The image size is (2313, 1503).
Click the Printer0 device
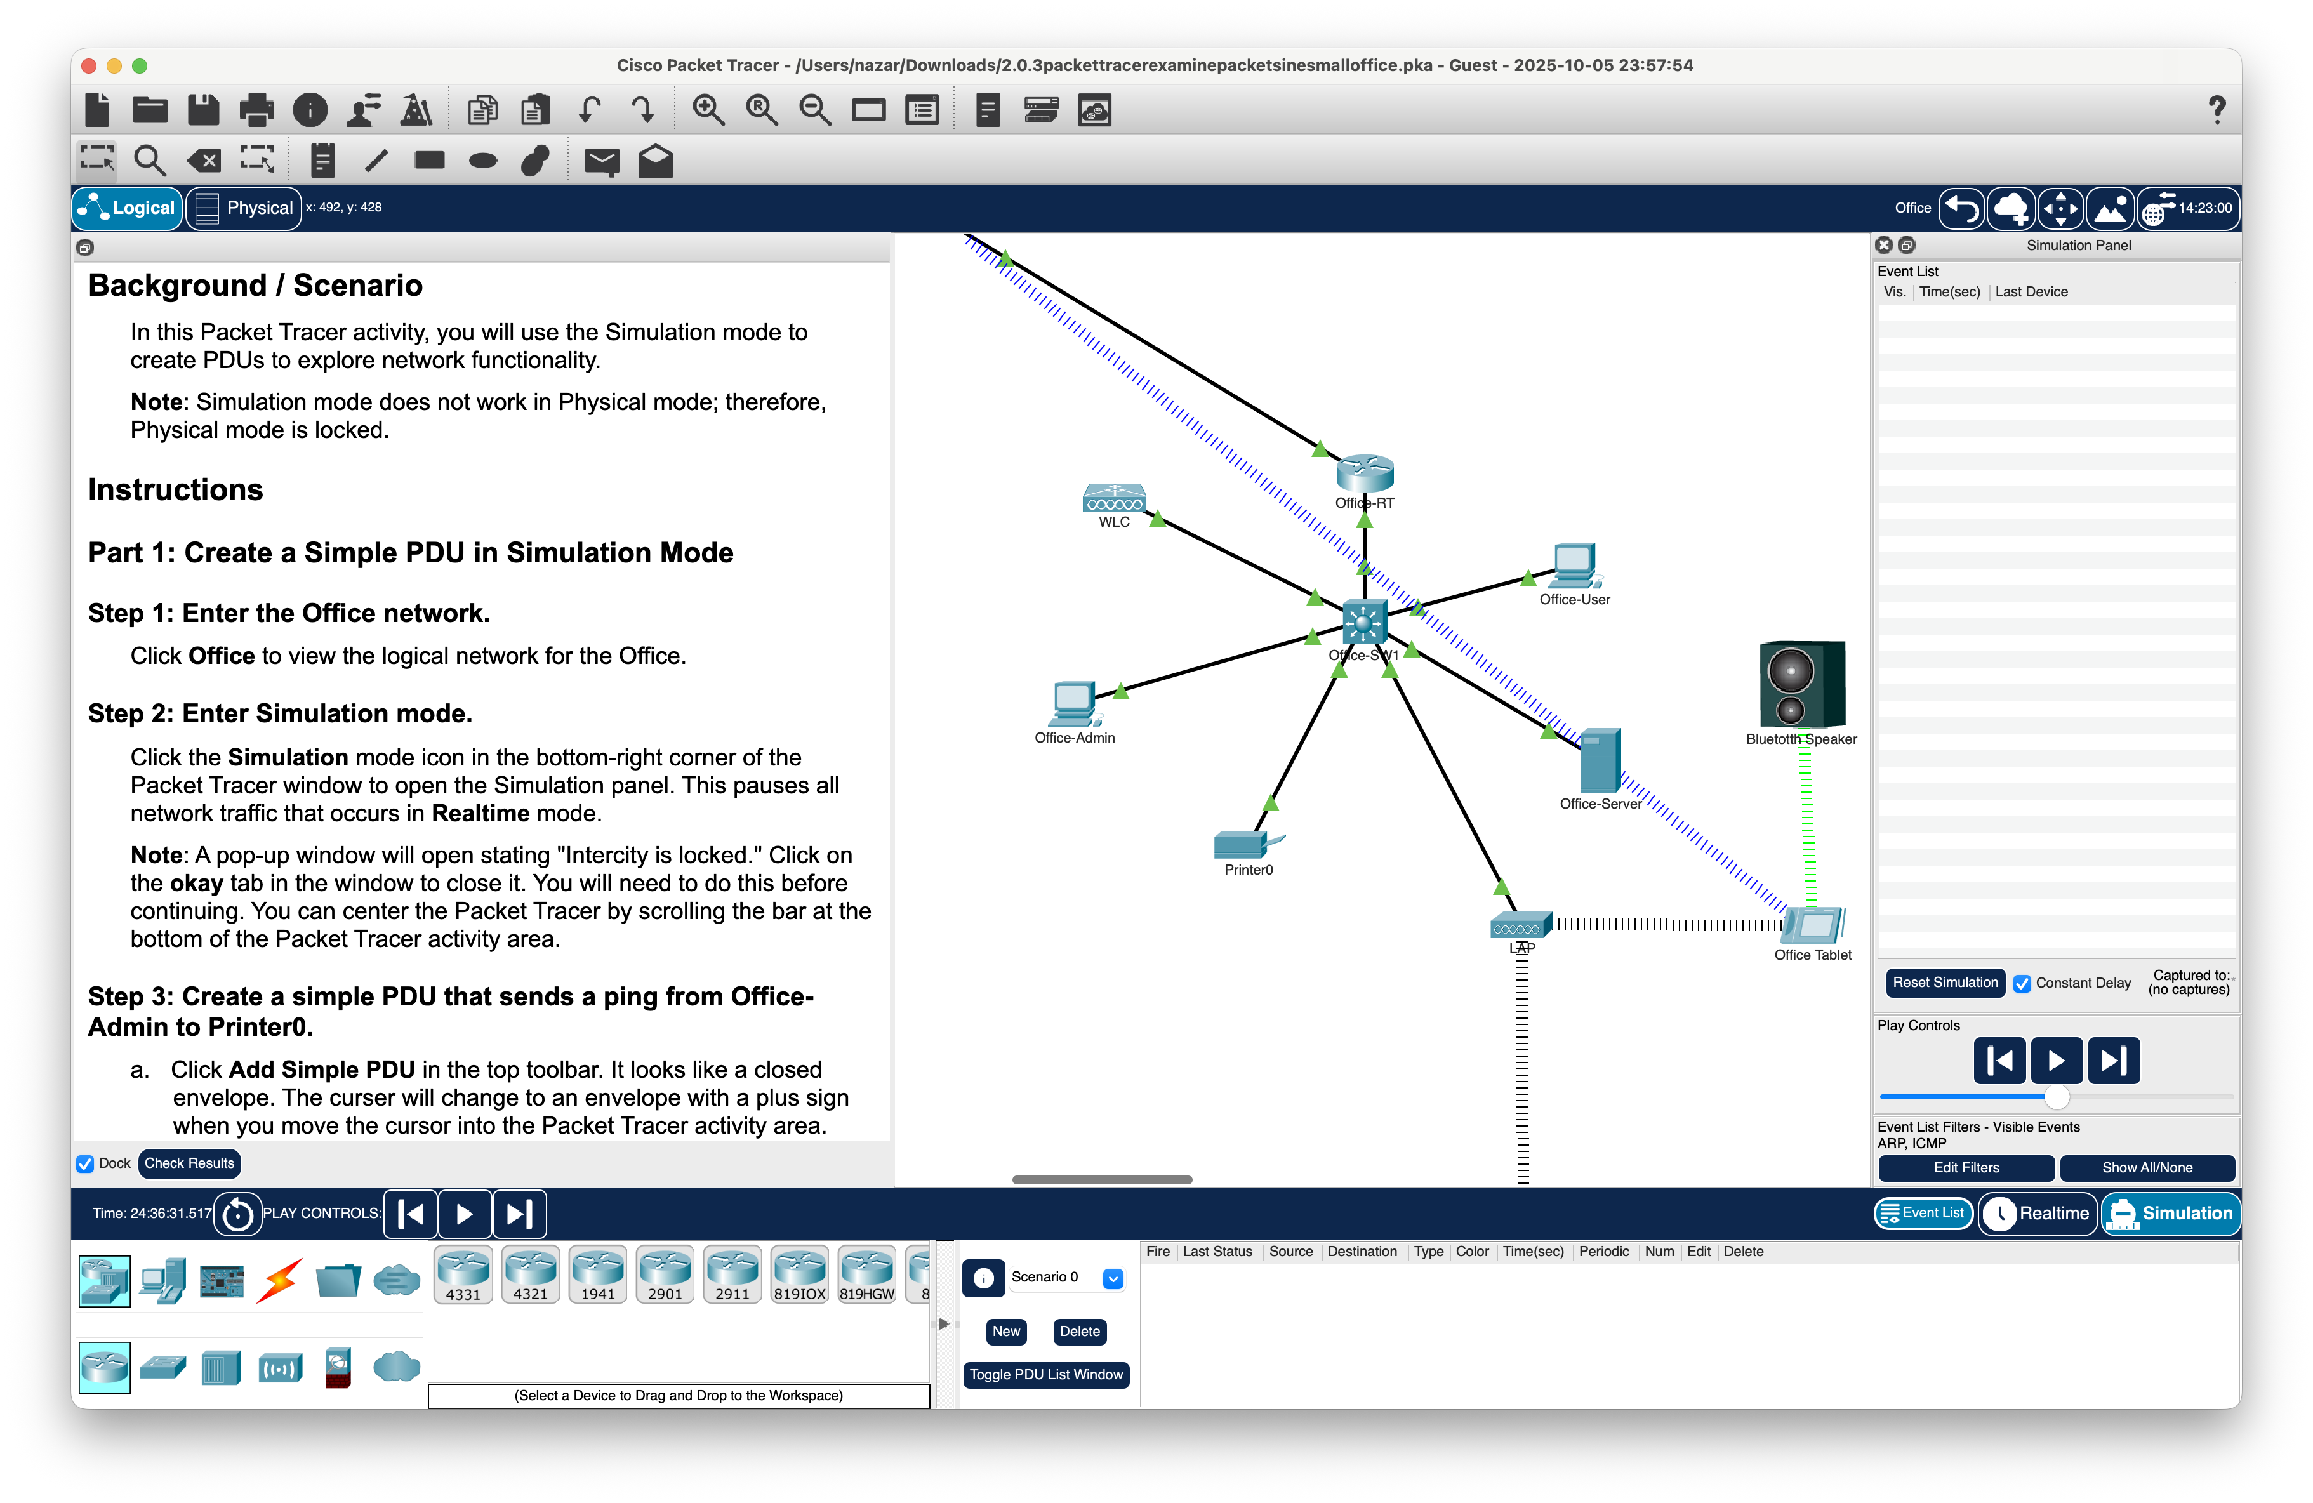[x=1249, y=844]
